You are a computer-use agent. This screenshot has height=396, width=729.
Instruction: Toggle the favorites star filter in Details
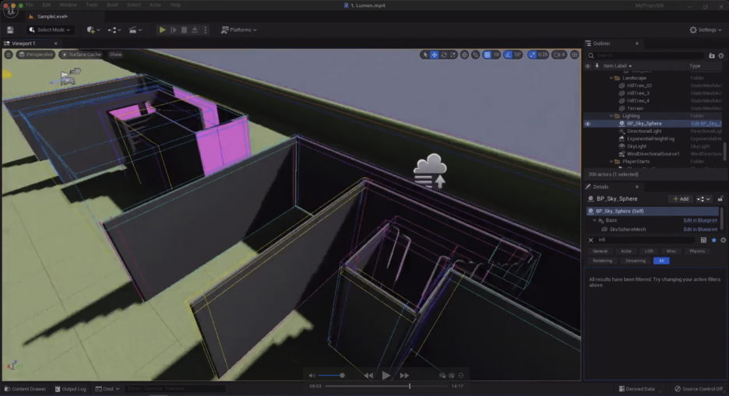(713, 240)
